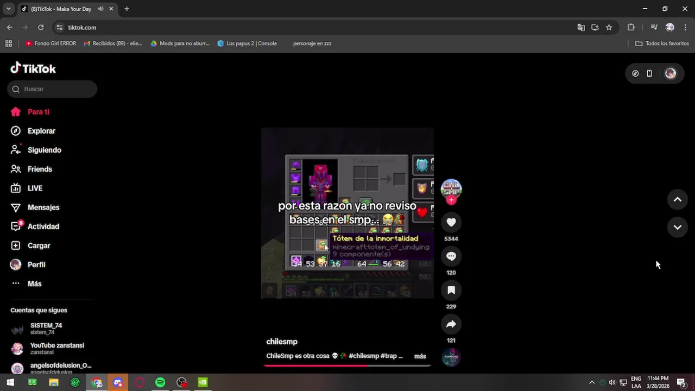This screenshot has height=391, width=695.
Task: Click the video to pause playback
Action: coord(347,213)
